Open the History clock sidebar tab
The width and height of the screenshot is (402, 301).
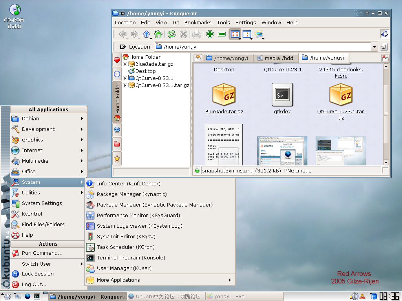[117, 74]
